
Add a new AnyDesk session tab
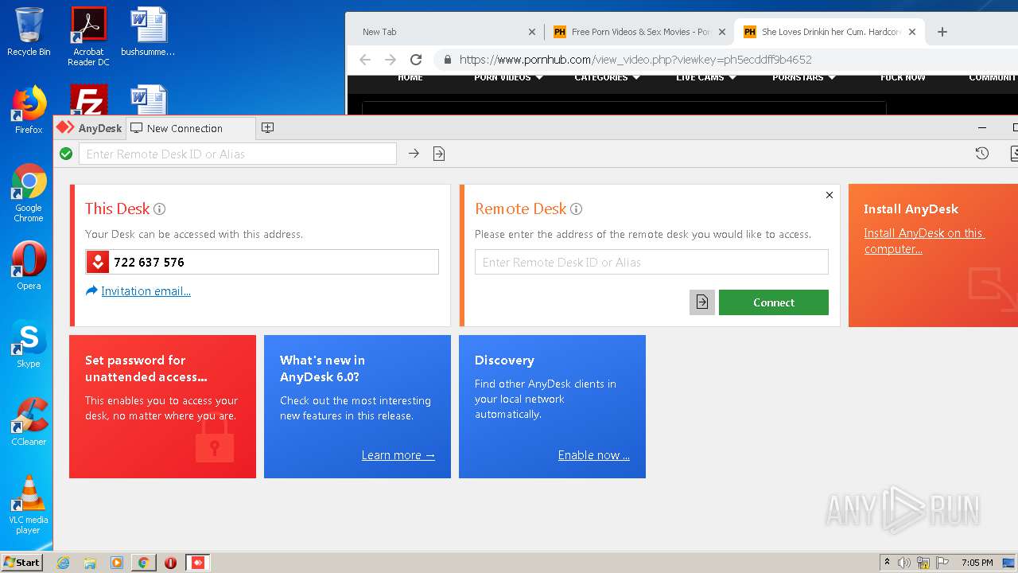pyautogui.click(x=267, y=127)
